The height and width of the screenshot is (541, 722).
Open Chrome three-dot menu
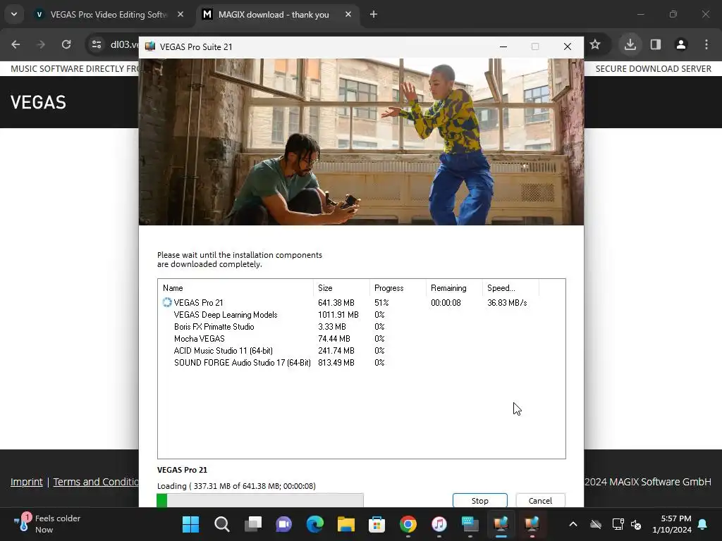click(706, 44)
